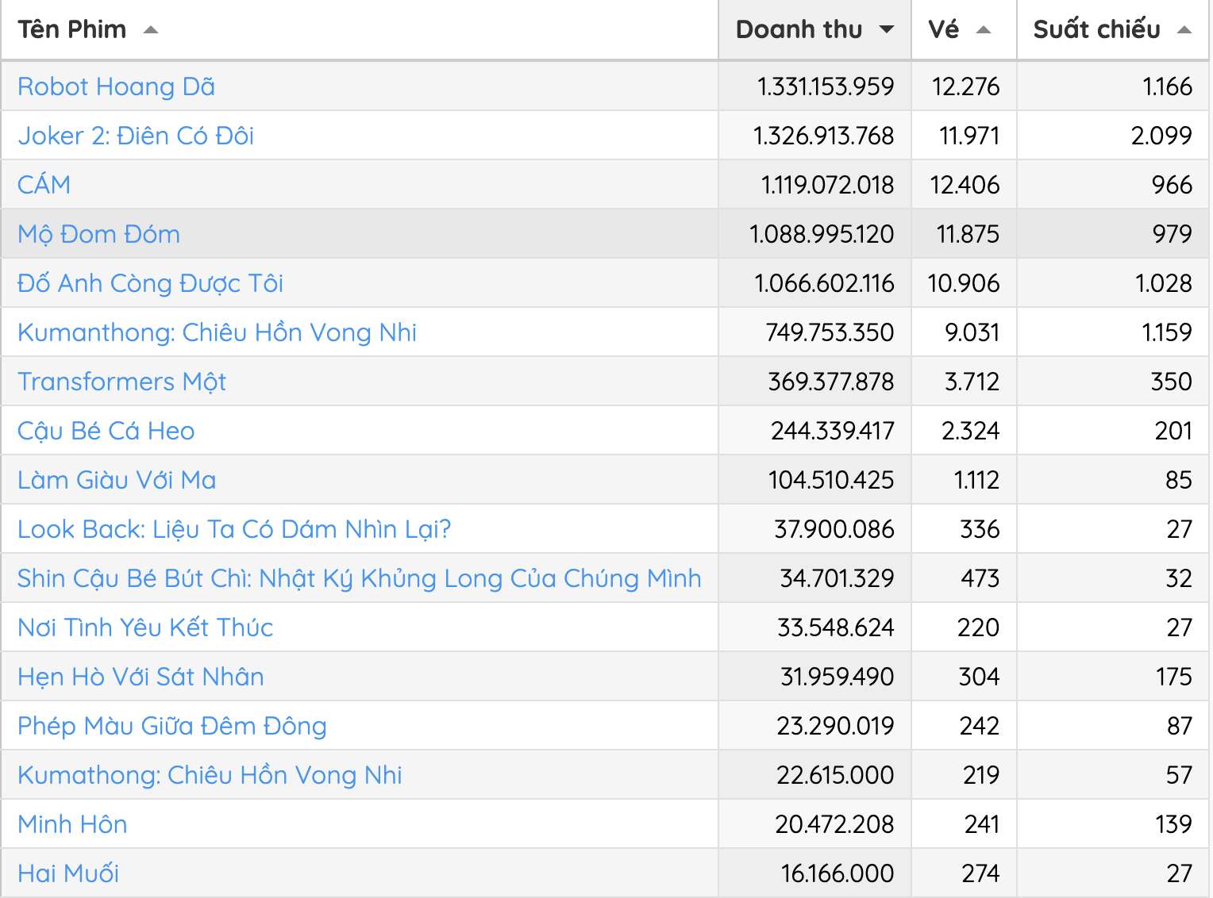Select ticket count 336
Viewport: 1213px width, 898px height.
pyautogui.click(x=980, y=529)
